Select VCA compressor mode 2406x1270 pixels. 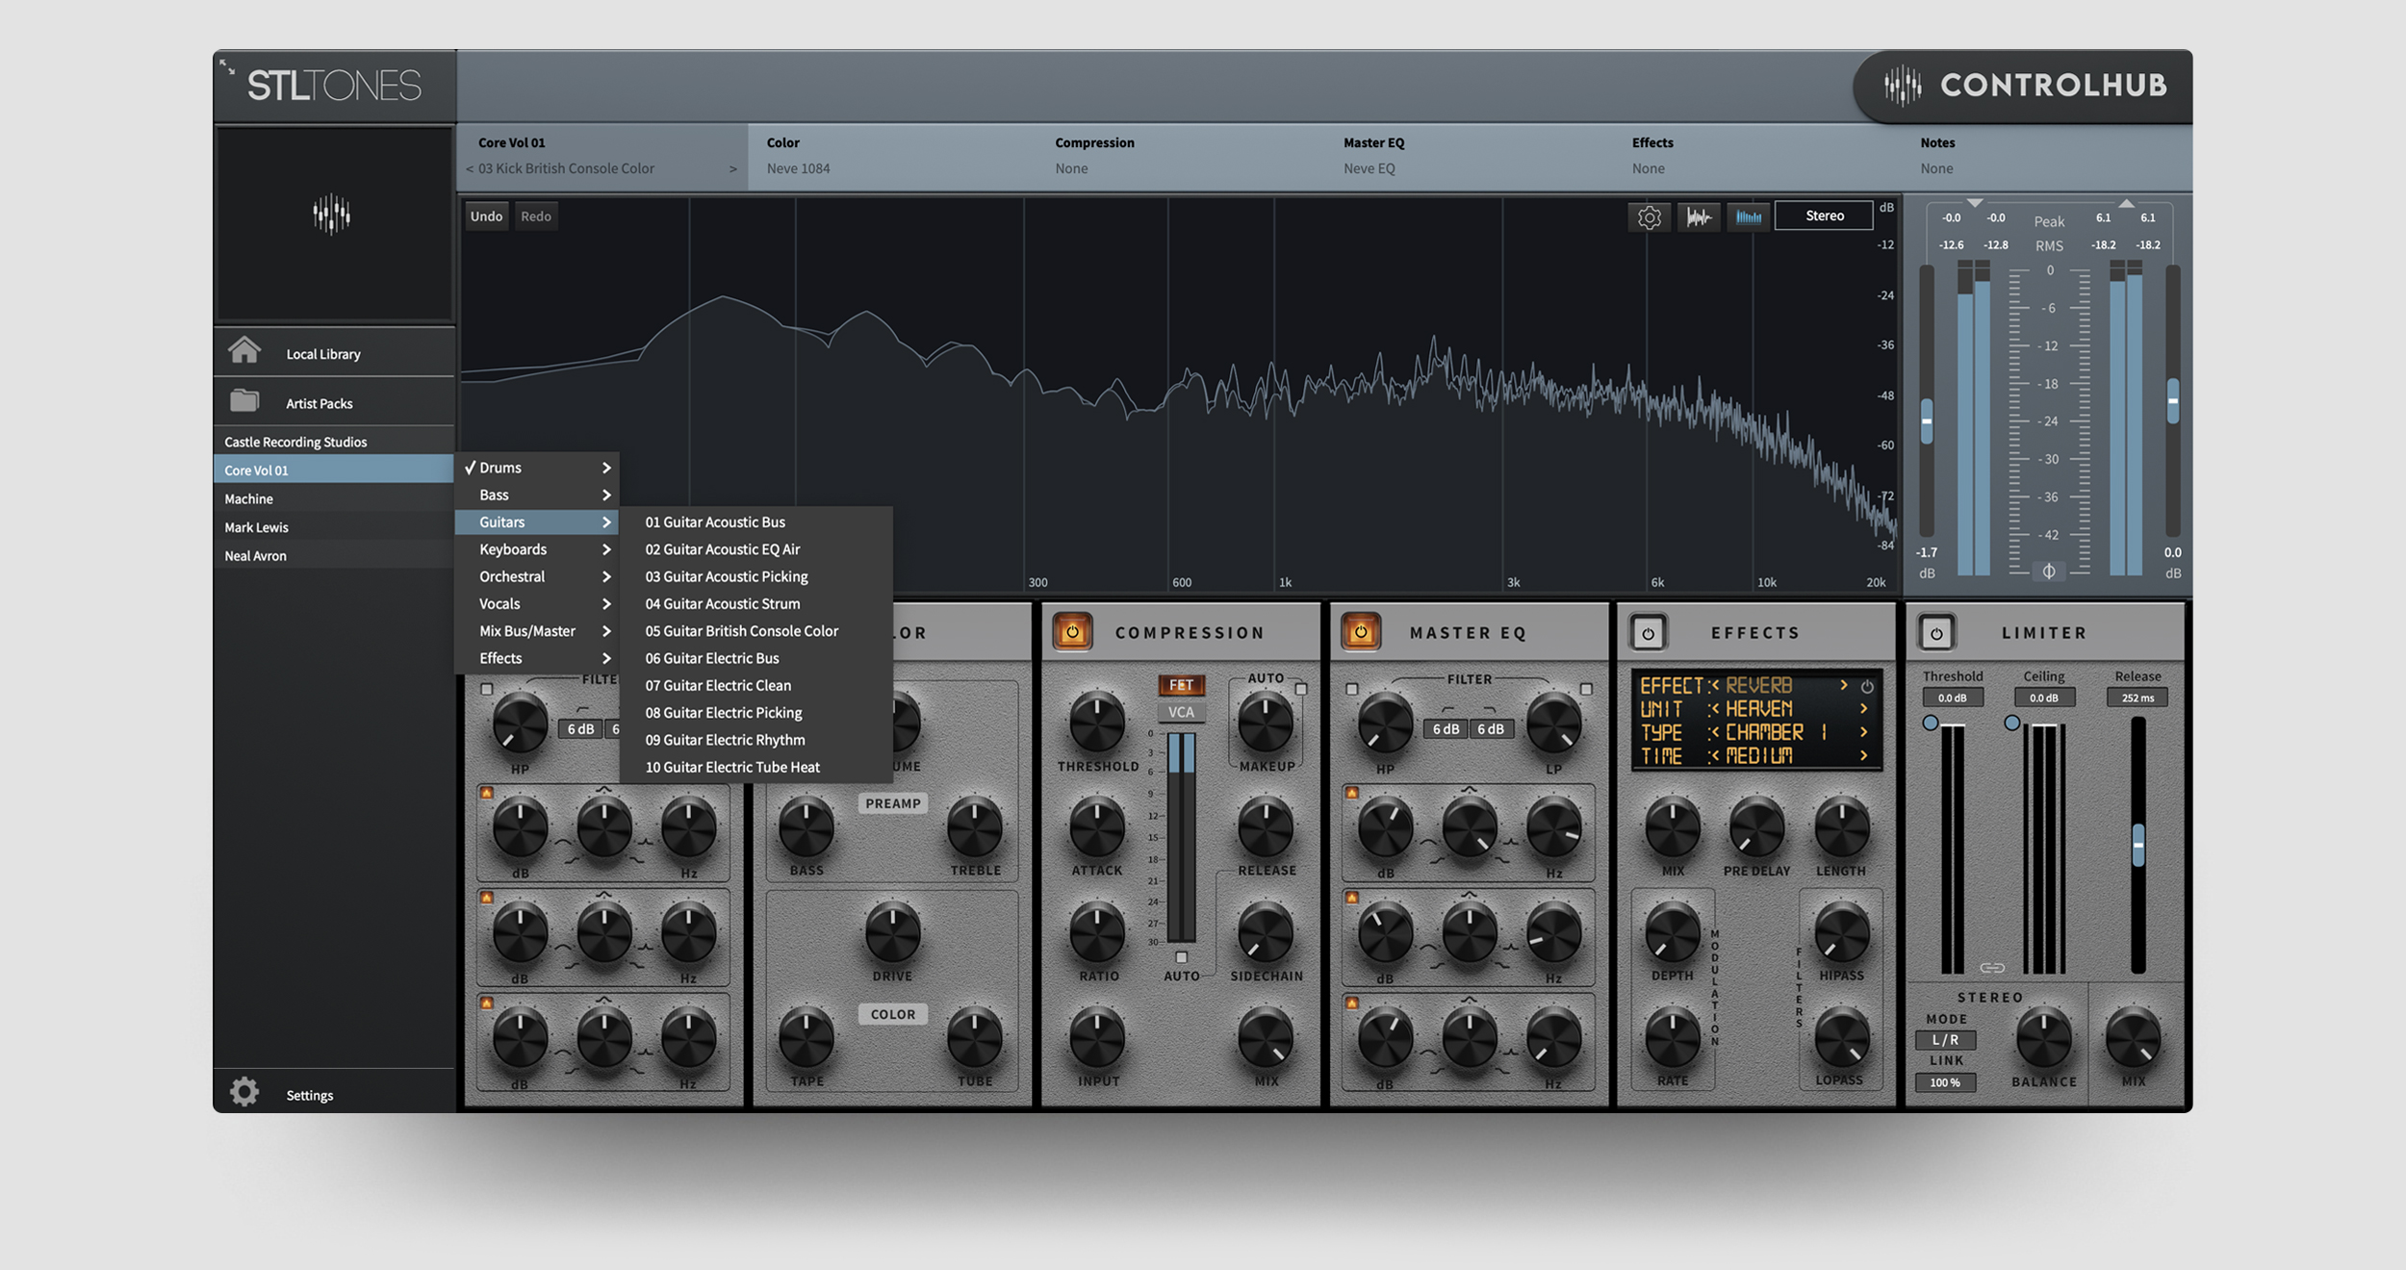tap(1182, 712)
